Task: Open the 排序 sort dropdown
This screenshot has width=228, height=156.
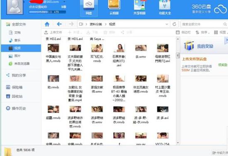Action: (x=203, y=32)
